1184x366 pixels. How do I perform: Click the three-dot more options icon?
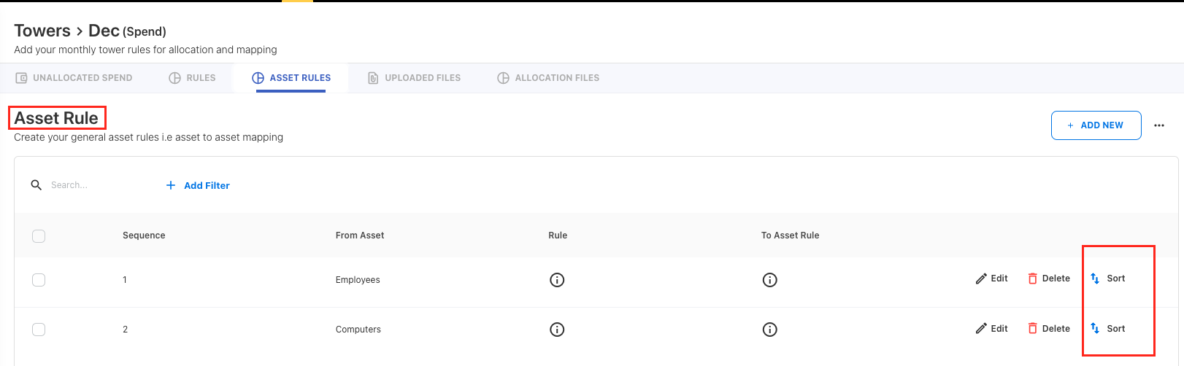point(1159,125)
